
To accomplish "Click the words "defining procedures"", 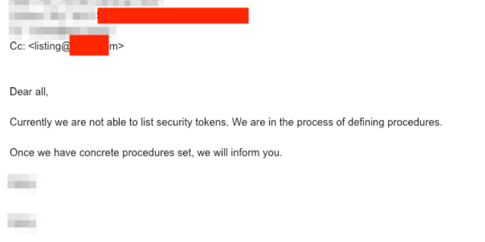I will [x=402, y=123].
